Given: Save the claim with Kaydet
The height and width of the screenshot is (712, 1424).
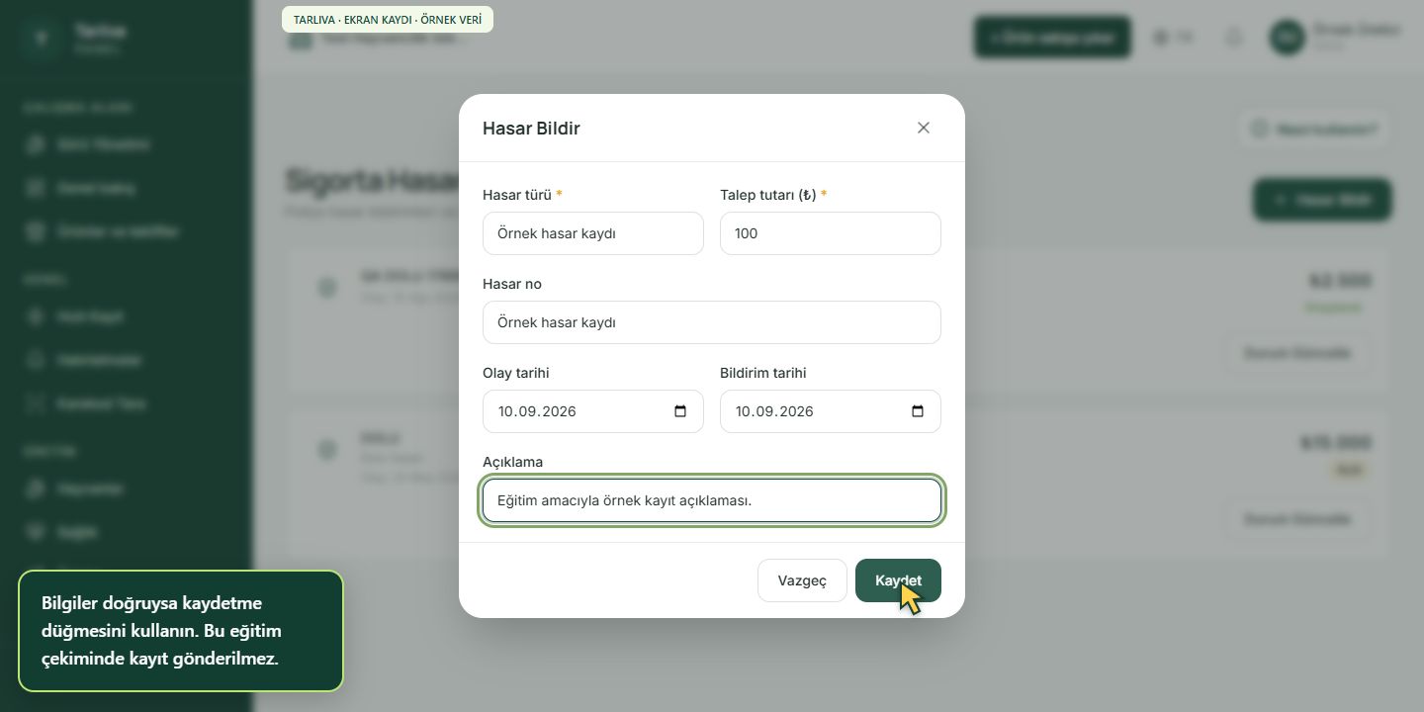Looking at the screenshot, I should click(898, 580).
